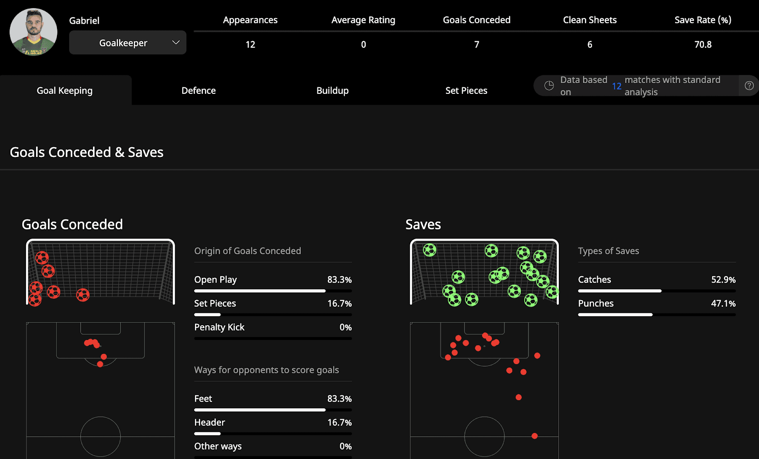Screen dimensions: 759x459
Task: Select the lone red dot at bottom of saves pitch
Action: pyautogui.click(x=535, y=436)
